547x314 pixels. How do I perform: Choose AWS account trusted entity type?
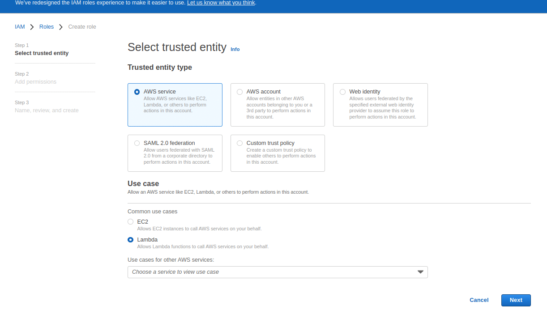pos(240,92)
